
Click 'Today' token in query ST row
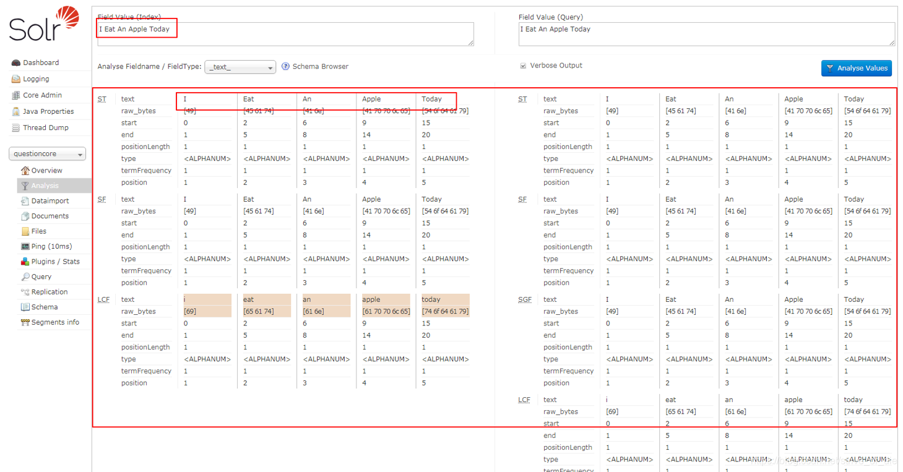click(853, 99)
